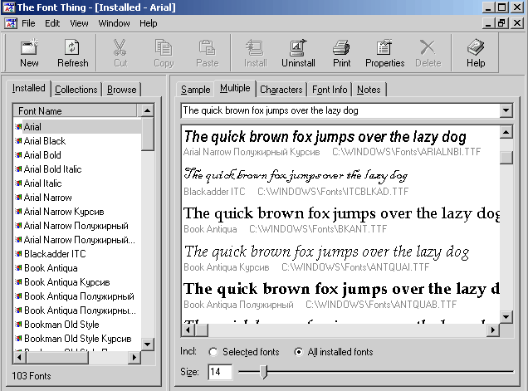This screenshot has height=391, width=528.
Task: Switch to the Sample tab
Action: coord(195,90)
